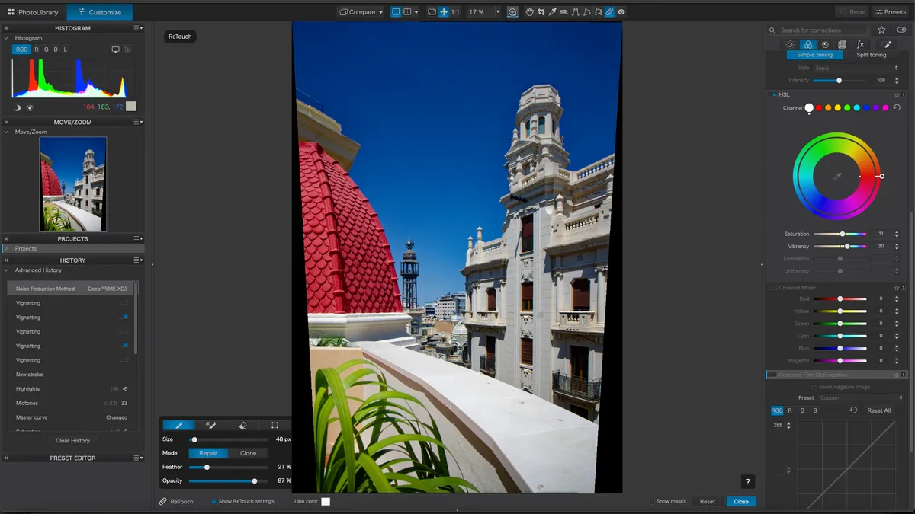Open the Presets button
The height and width of the screenshot is (514, 915).
(x=891, y=12)
